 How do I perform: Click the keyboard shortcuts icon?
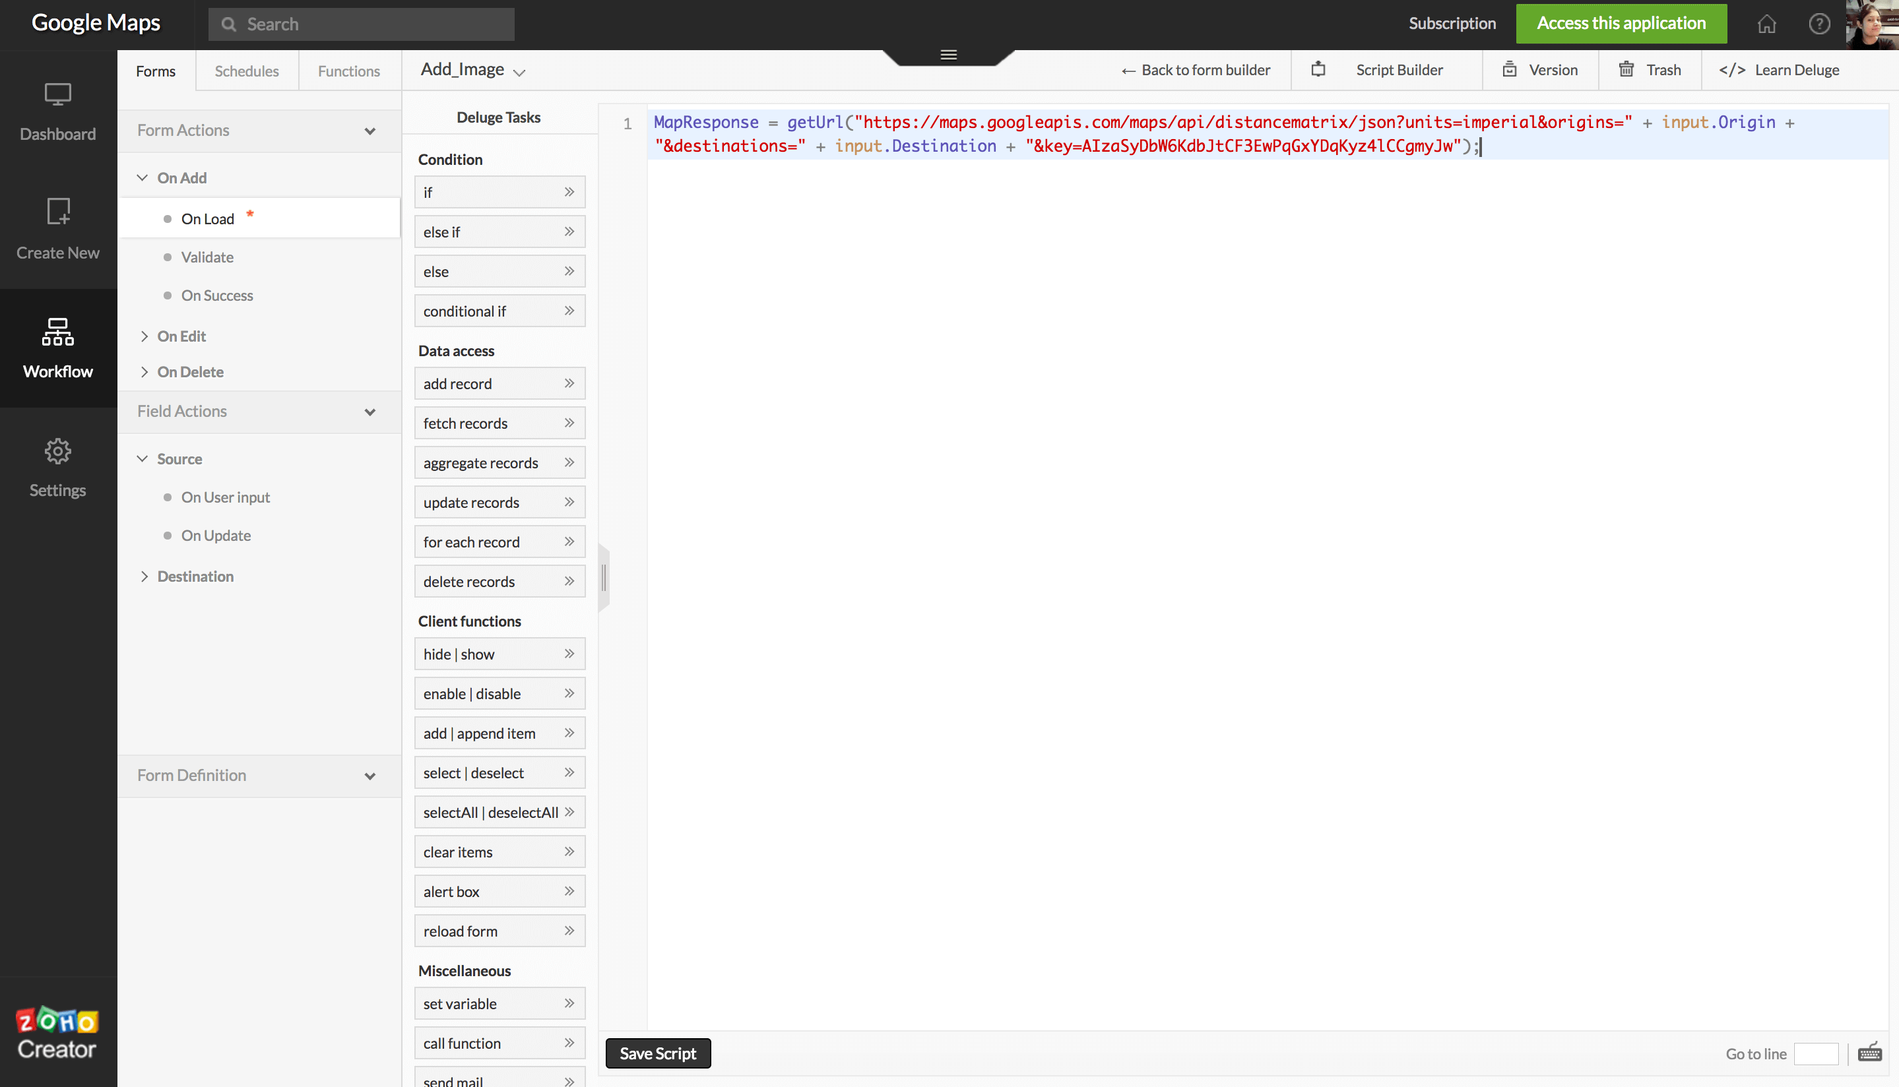[x=1869, y=1052]
